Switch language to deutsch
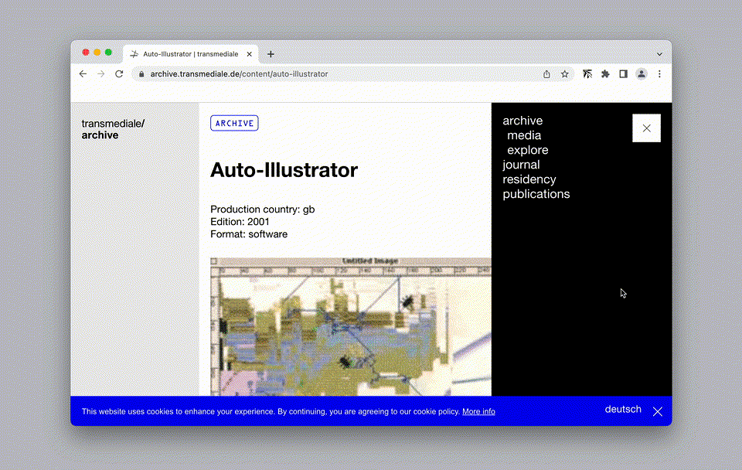The width and height of the screenshot is (742, 470). (x=623, y=409)
